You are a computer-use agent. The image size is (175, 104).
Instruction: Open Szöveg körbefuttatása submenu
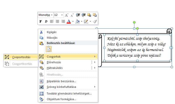point(68,87)
